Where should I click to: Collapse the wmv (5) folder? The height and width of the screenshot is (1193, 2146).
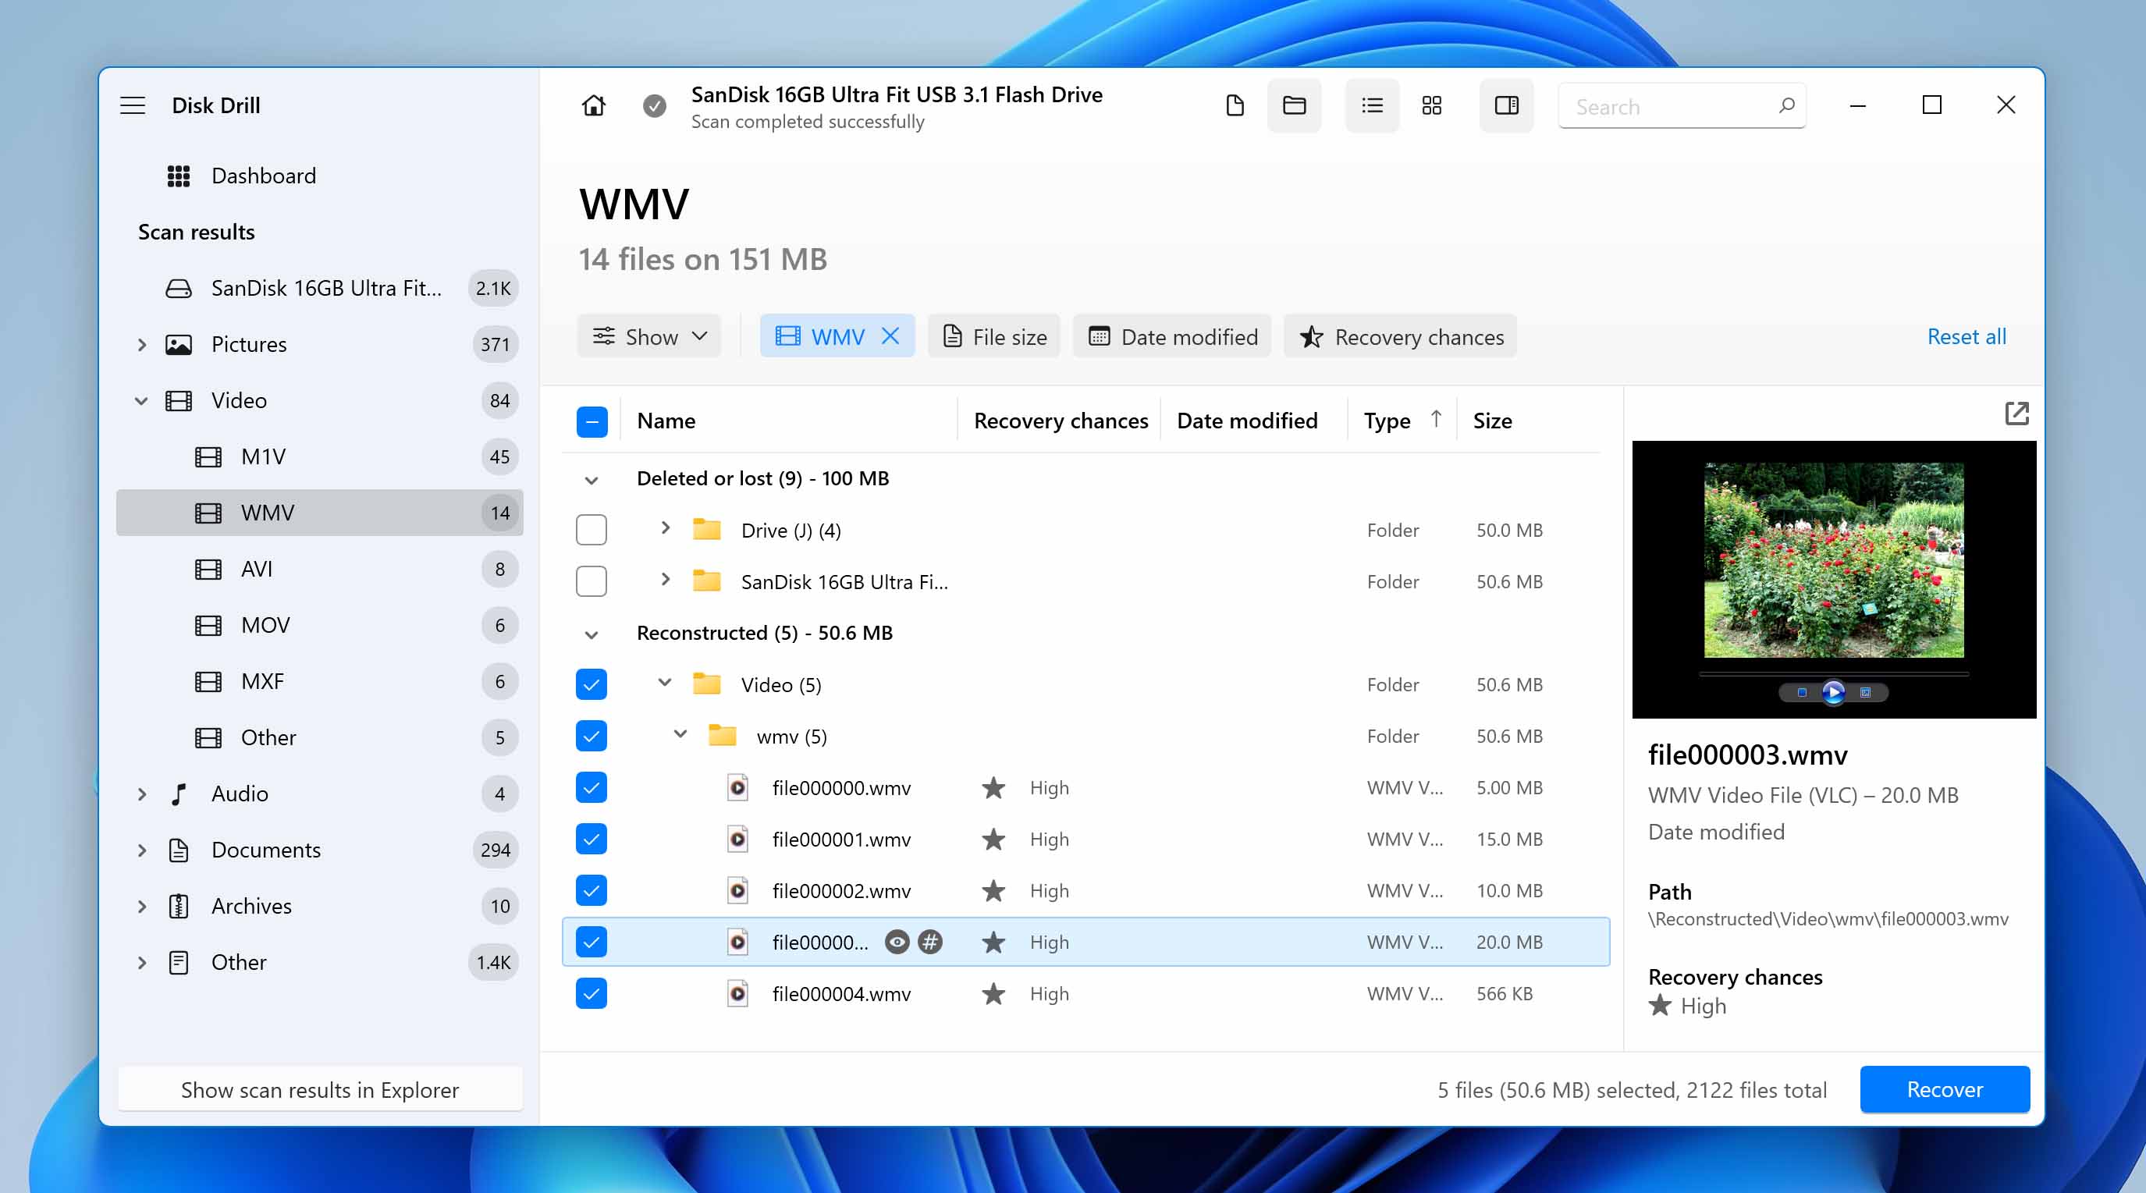(680, 735)
